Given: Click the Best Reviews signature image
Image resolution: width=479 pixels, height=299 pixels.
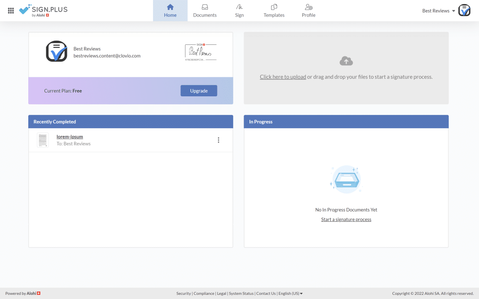Looking at the screenshot, I should coord(200,52).
